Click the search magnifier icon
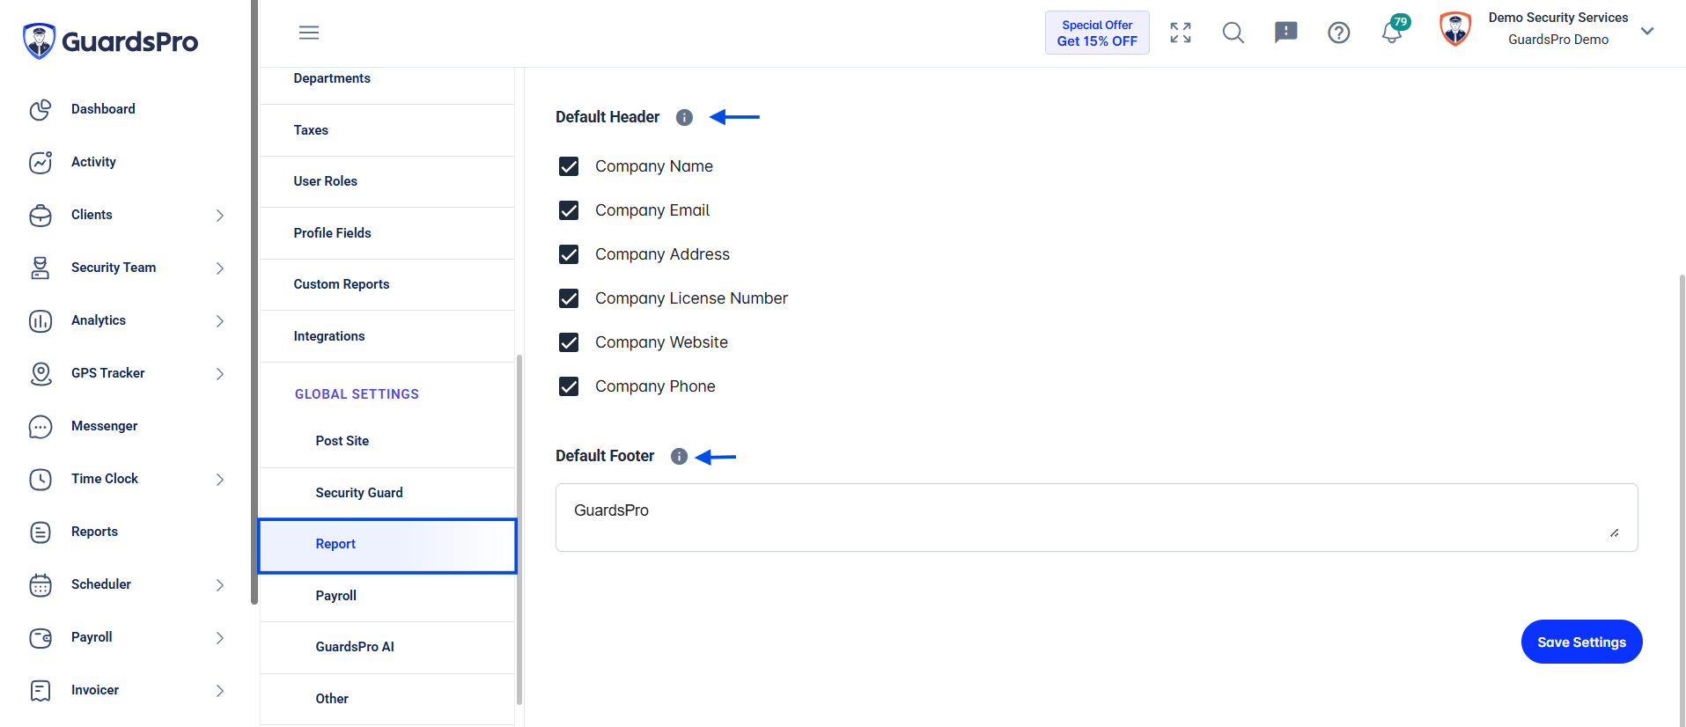This screenshot has width=1686, height=727. (x=1233, y=33)
